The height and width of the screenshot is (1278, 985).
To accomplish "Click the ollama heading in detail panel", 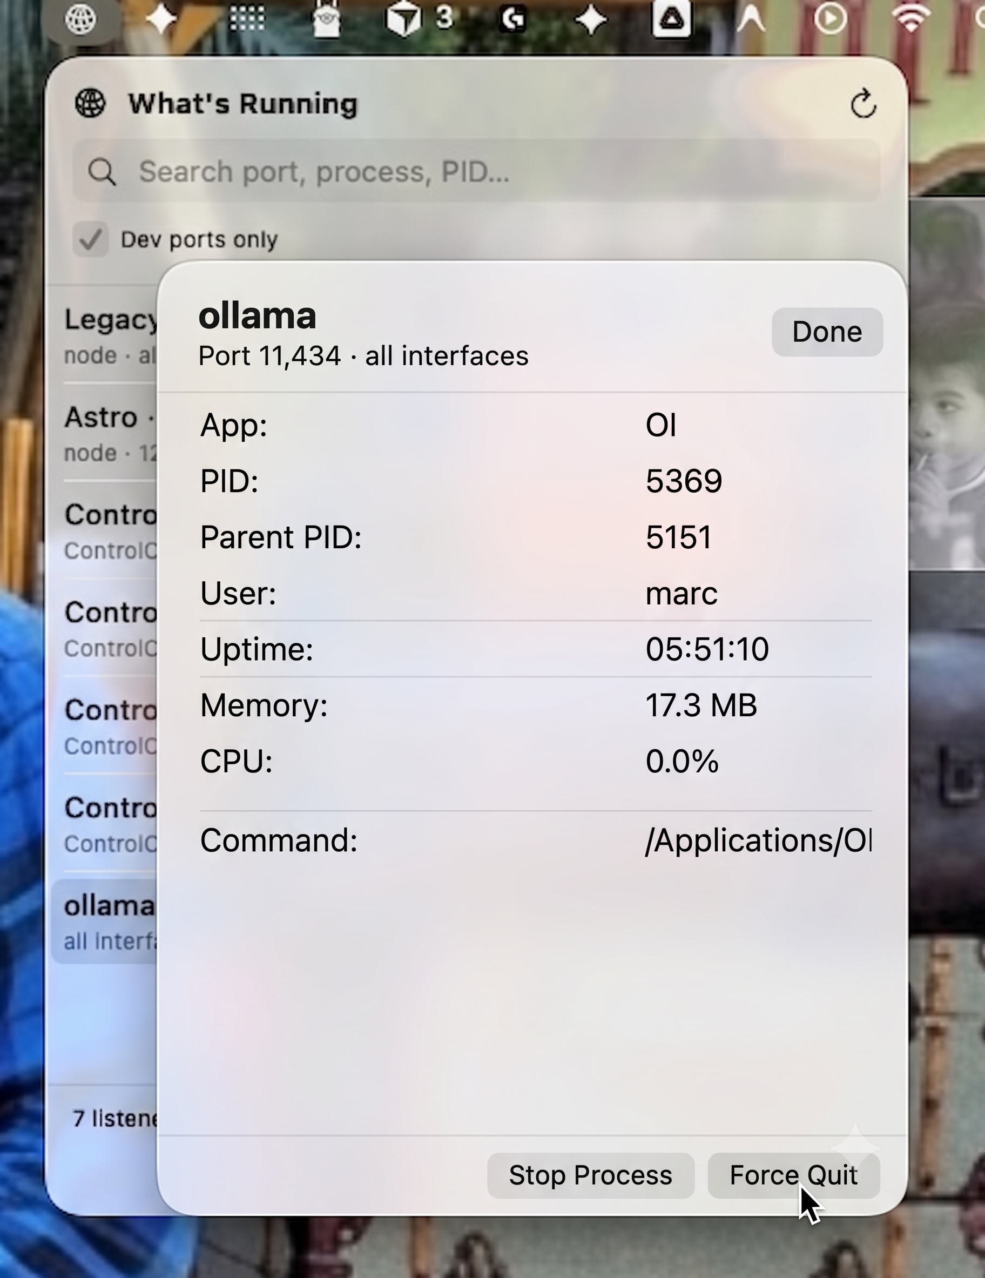I will pos(258,315).
